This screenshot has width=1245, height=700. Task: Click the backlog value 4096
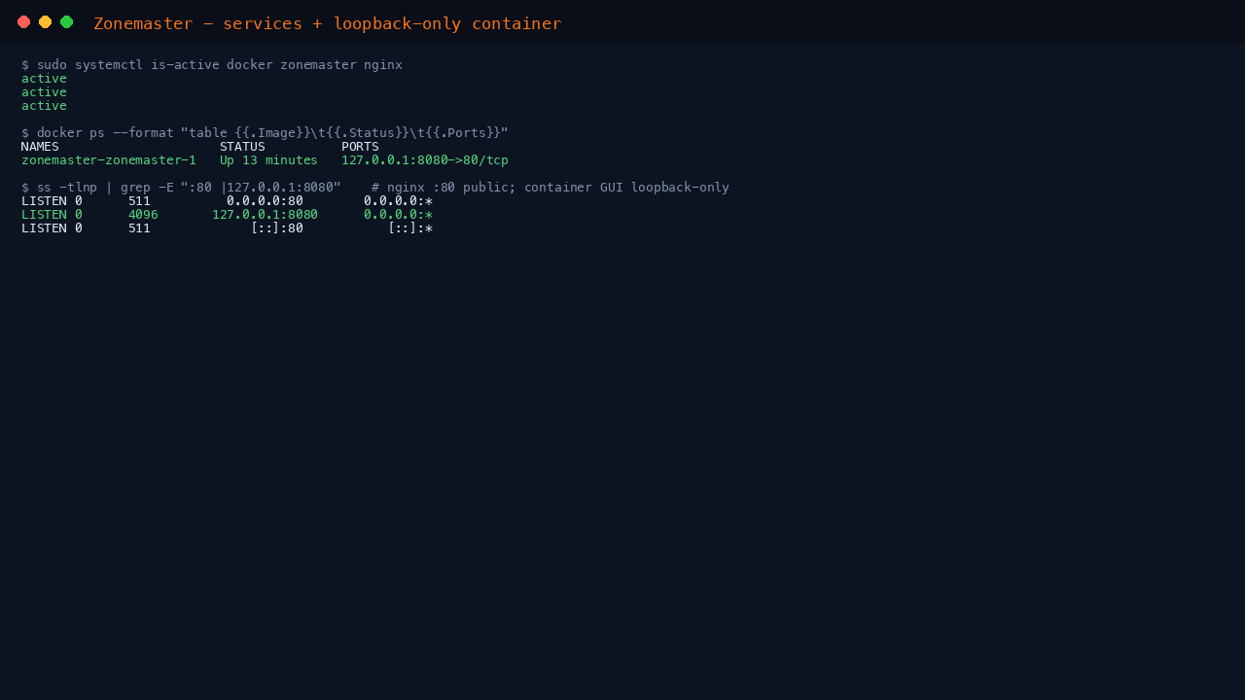(x=143, y=215)
